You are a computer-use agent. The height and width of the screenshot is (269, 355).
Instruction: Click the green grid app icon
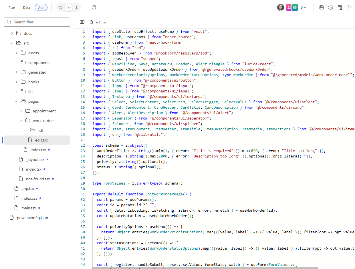295,7
